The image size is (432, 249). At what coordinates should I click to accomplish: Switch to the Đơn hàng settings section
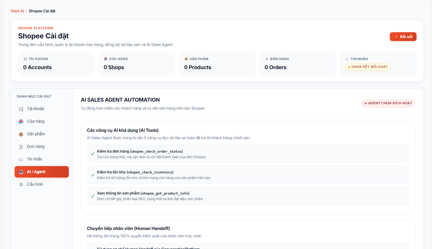[42, 146]
